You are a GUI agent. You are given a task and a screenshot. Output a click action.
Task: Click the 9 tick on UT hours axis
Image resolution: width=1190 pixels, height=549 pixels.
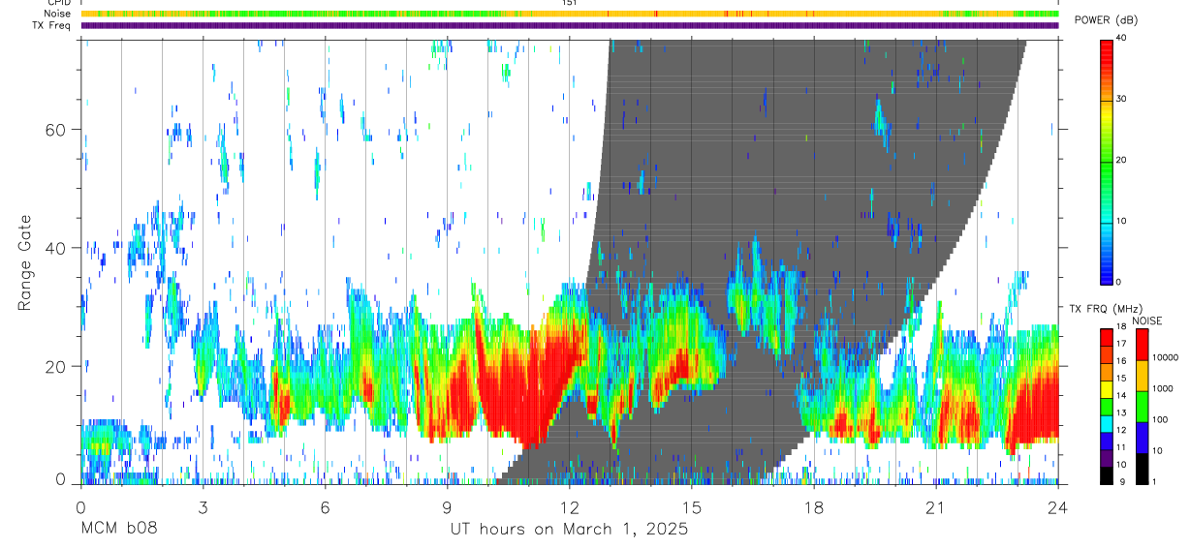tap(447, 507)
